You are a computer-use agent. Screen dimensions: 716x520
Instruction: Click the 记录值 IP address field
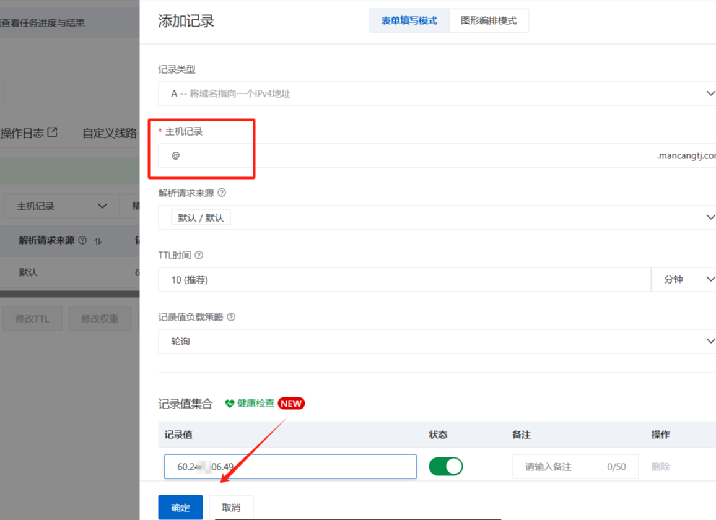pos(290,467)
